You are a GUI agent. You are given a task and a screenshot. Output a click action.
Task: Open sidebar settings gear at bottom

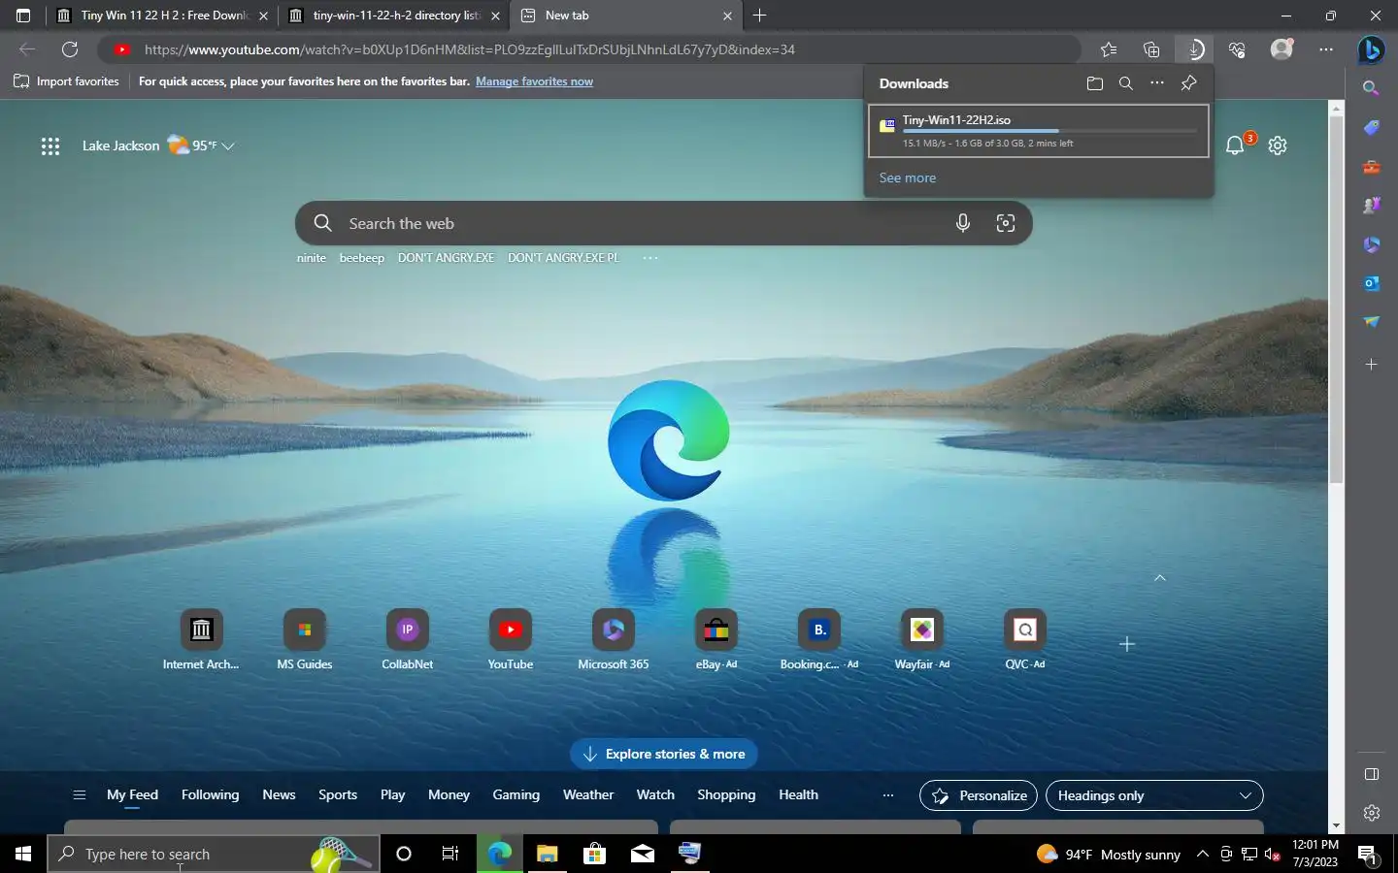(1371, 813)
